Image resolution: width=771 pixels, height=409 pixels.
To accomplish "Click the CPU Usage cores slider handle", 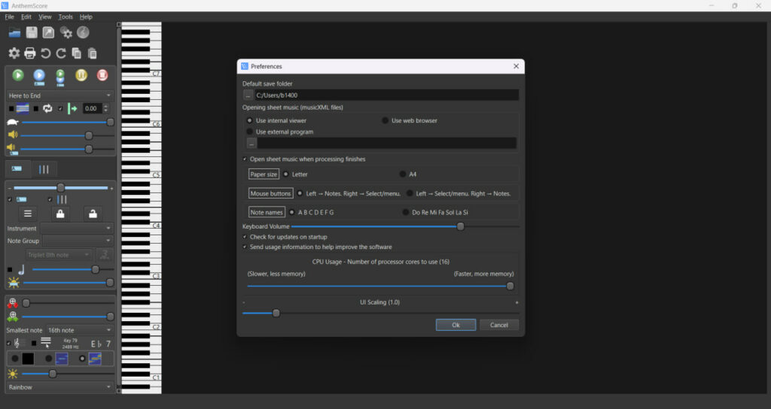I will 510,286.
